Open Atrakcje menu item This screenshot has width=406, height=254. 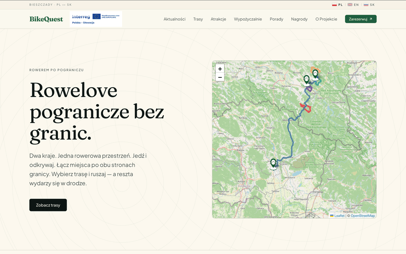218,19
